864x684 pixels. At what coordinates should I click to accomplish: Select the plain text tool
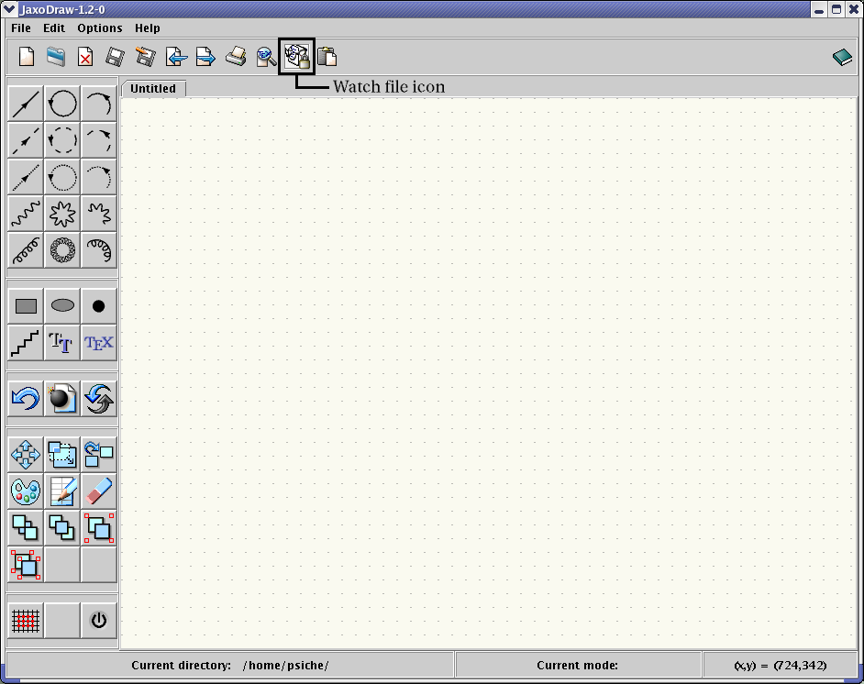[x=62, y=343]
